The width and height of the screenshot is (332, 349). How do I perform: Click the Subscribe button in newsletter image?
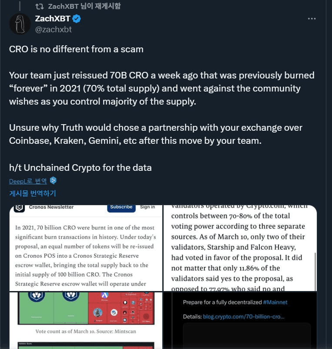tap(121, 207)
